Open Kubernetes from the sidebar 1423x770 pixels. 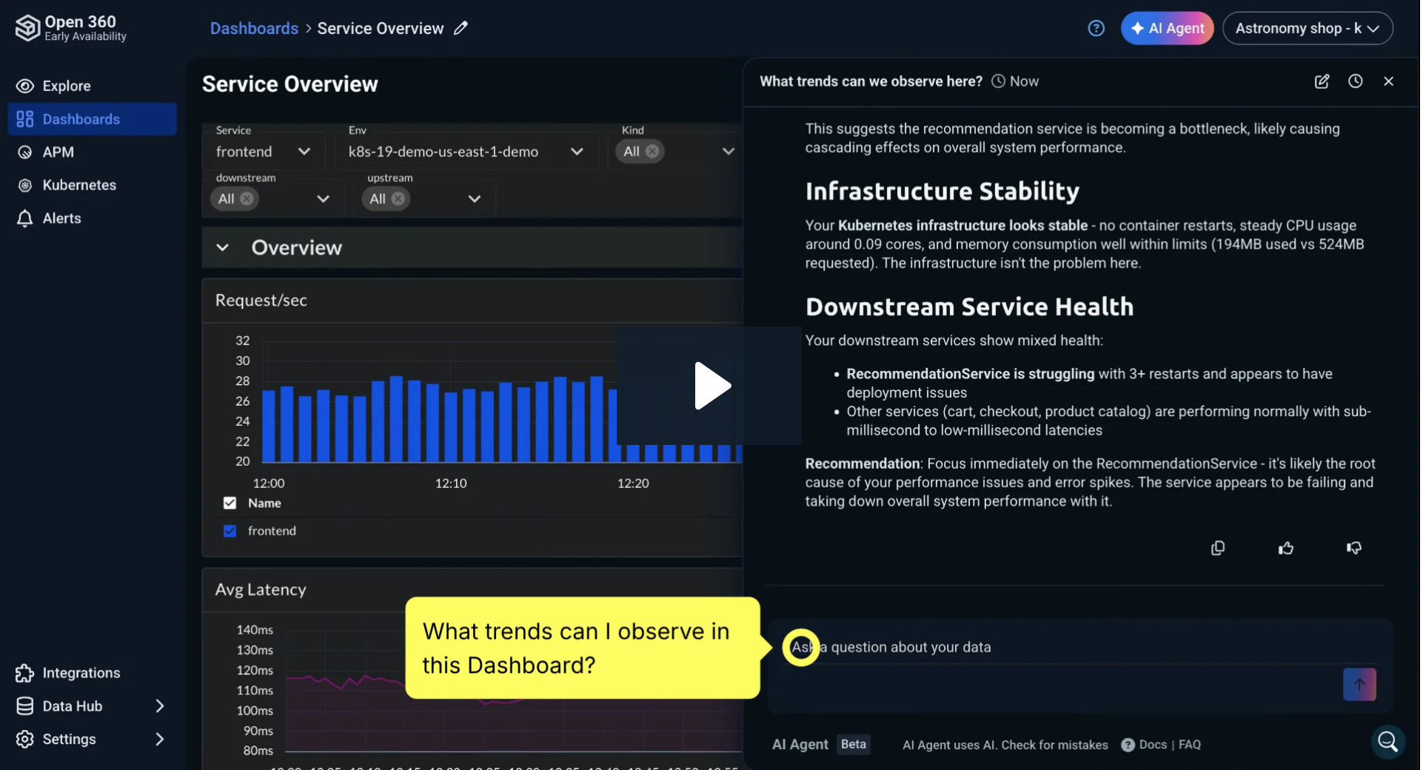(x=79, y=185)
